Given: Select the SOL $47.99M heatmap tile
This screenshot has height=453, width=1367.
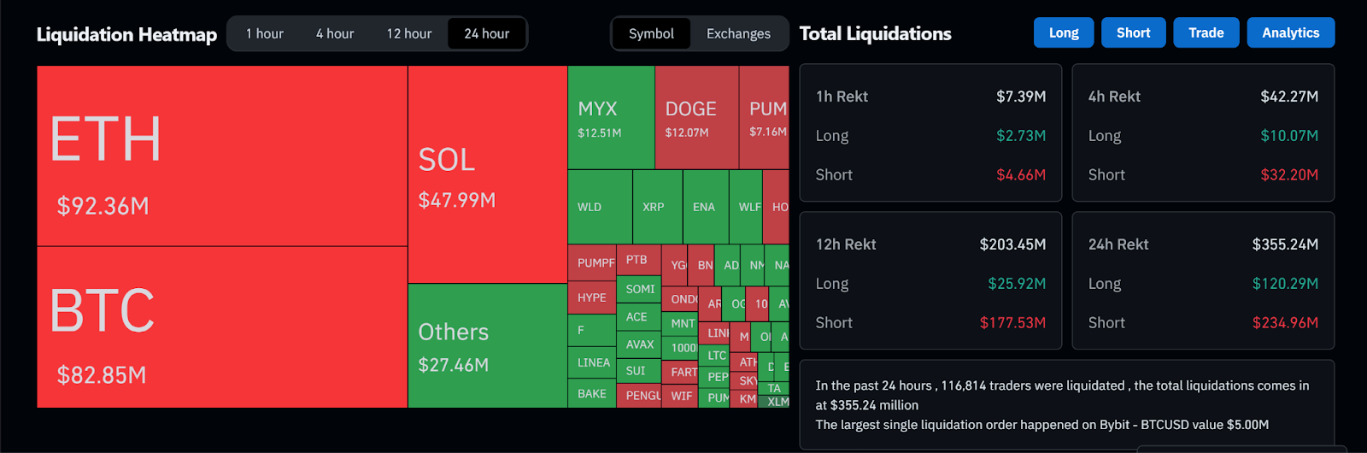Looking at the screenshot, I should 487,175.
